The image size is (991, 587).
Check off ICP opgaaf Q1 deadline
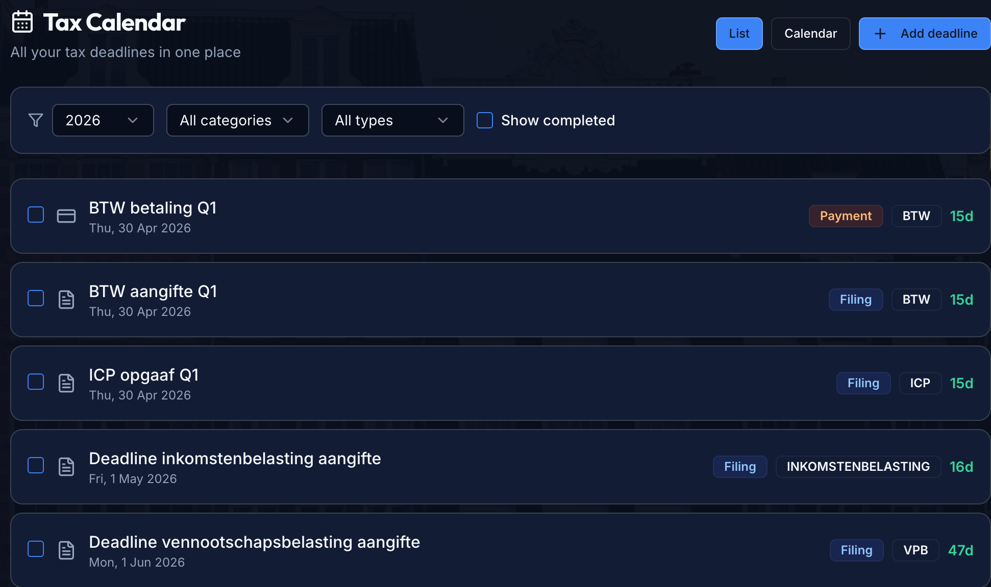coord(36,382)
